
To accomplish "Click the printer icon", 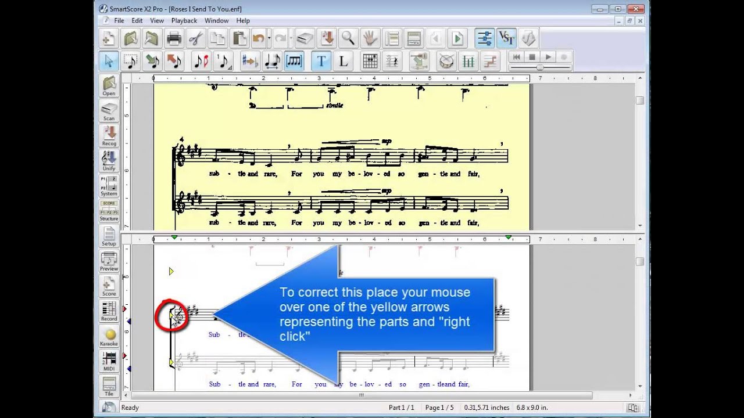I will point(174,38).
